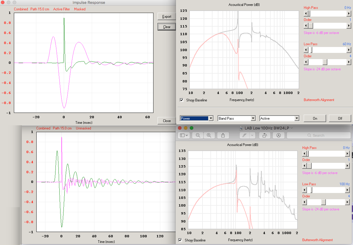Rotate the image using Preview toolbar

pyautogui.click(x=265, y=135)
